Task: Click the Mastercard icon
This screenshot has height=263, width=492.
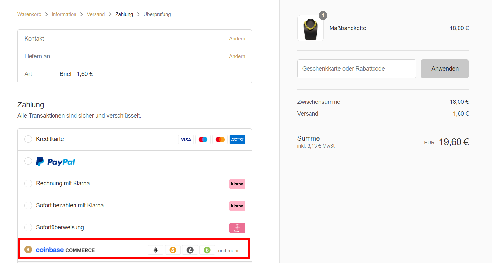Action: (220, 140)
